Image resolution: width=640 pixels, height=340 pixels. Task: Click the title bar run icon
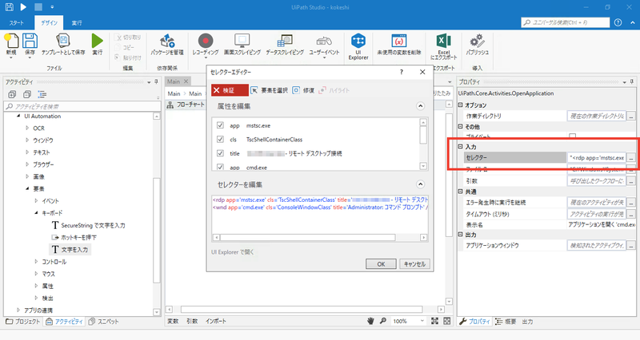tap(23, 7)
